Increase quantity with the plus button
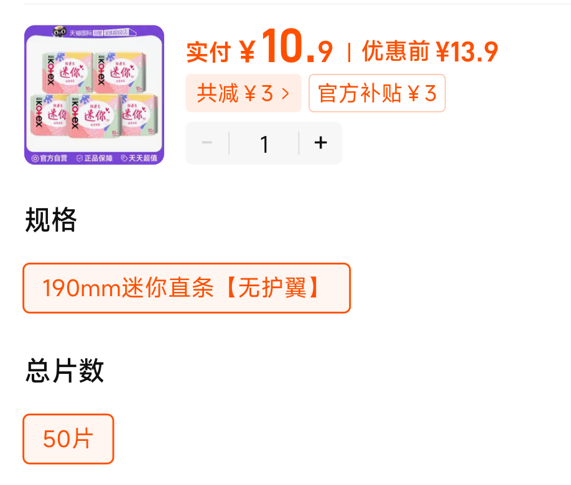571x485 pixels. [x=320, y=143]
